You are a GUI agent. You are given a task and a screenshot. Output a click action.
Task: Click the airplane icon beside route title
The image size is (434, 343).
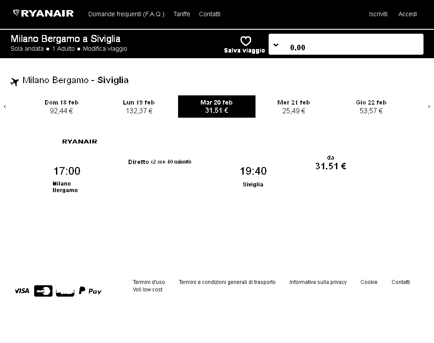pos(14,82)
